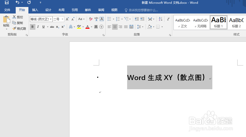Apply red font color
The image size is (246, 137).
coord(87,27)
